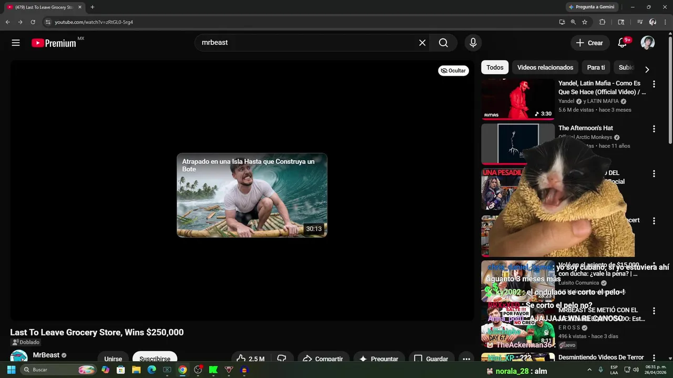Open the Yandel, Latin Mafia video title

coord(602,88)
